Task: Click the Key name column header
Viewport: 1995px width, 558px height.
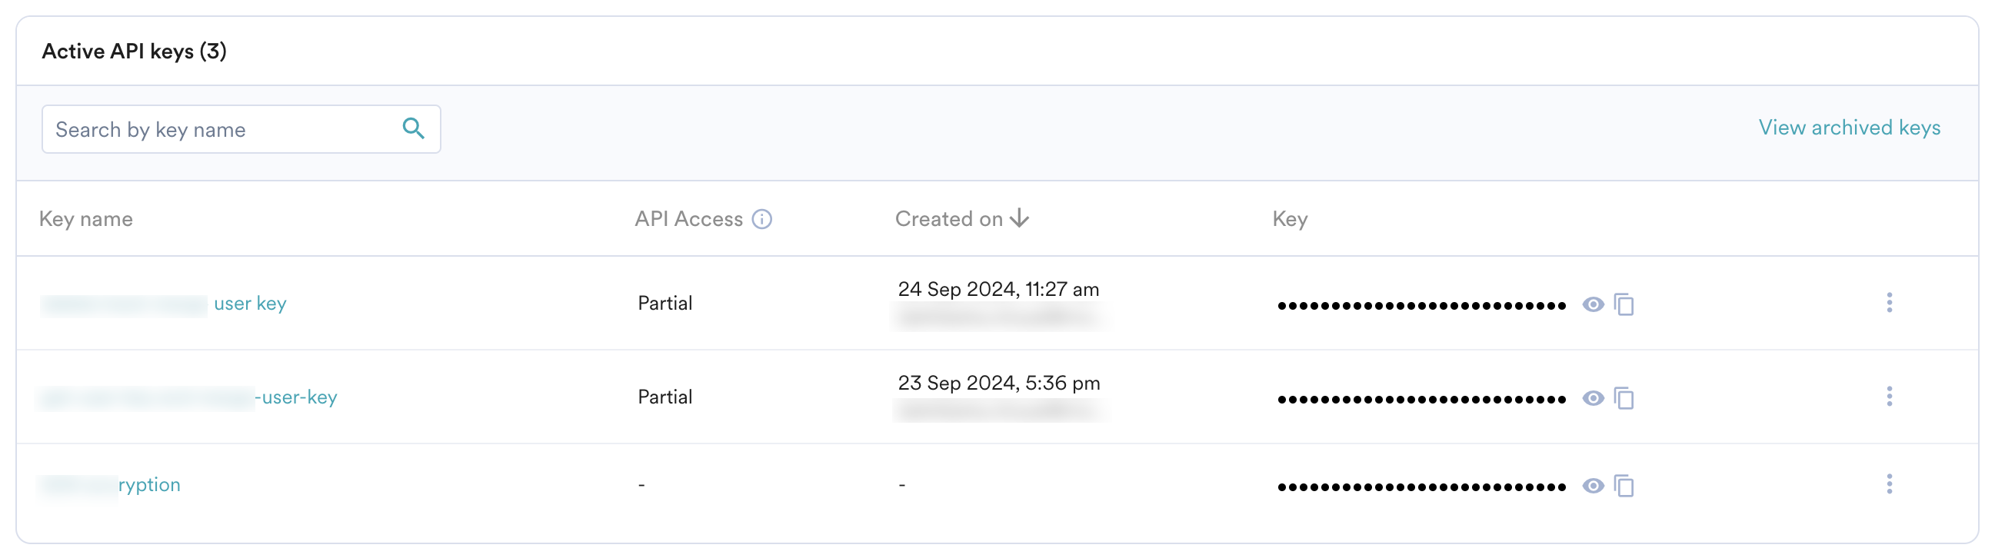Action: click(86, 219)
